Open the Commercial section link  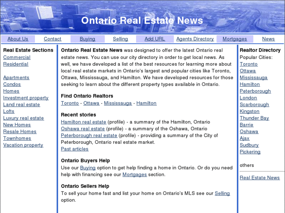click(x=17, y=57)
